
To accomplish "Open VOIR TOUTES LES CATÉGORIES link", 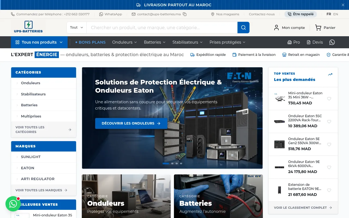I will pos(44,129).
